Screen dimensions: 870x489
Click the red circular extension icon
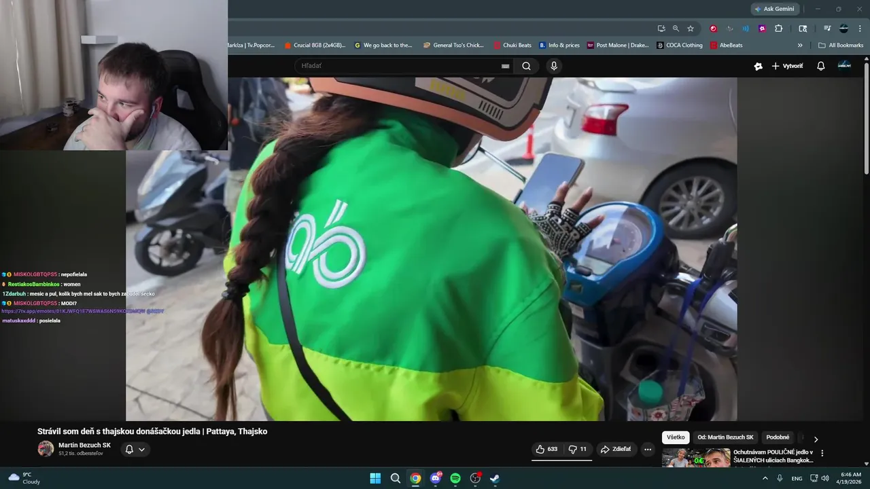coord(713,29)
